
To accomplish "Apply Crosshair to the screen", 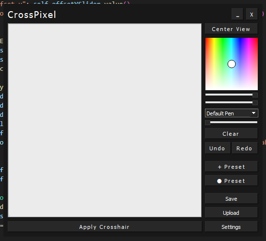I will (105, 227).
